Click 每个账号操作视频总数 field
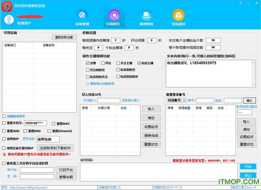The height and width of the screenshot is (190, 261). click(213, 47)
